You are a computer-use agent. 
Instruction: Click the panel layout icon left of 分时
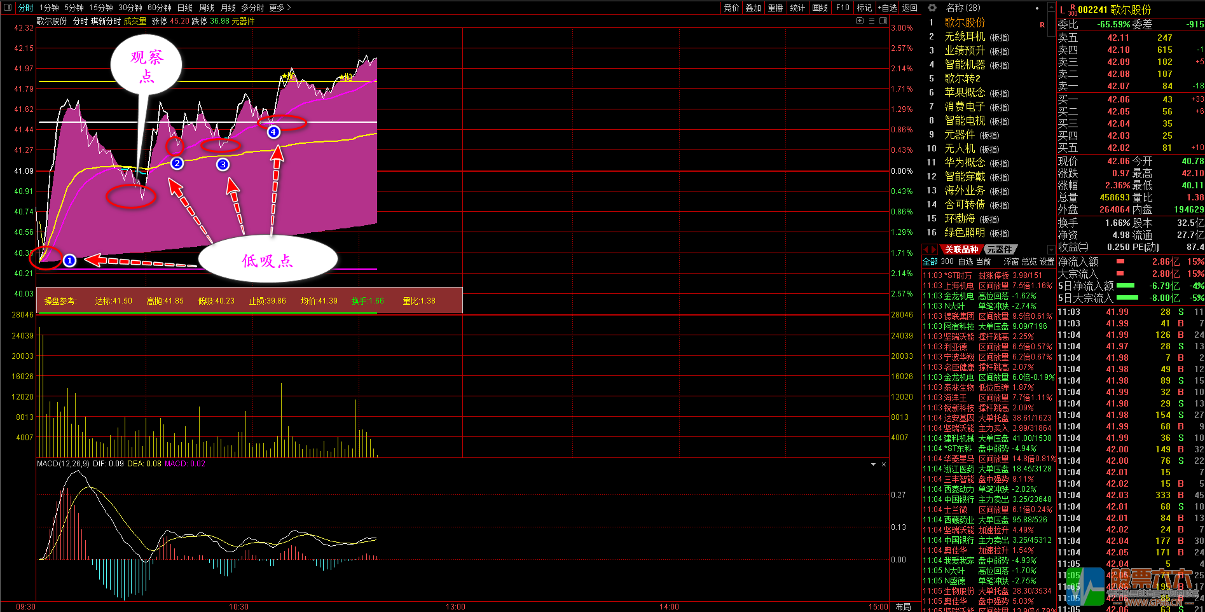pyautogui.click(x=8, y=8)
